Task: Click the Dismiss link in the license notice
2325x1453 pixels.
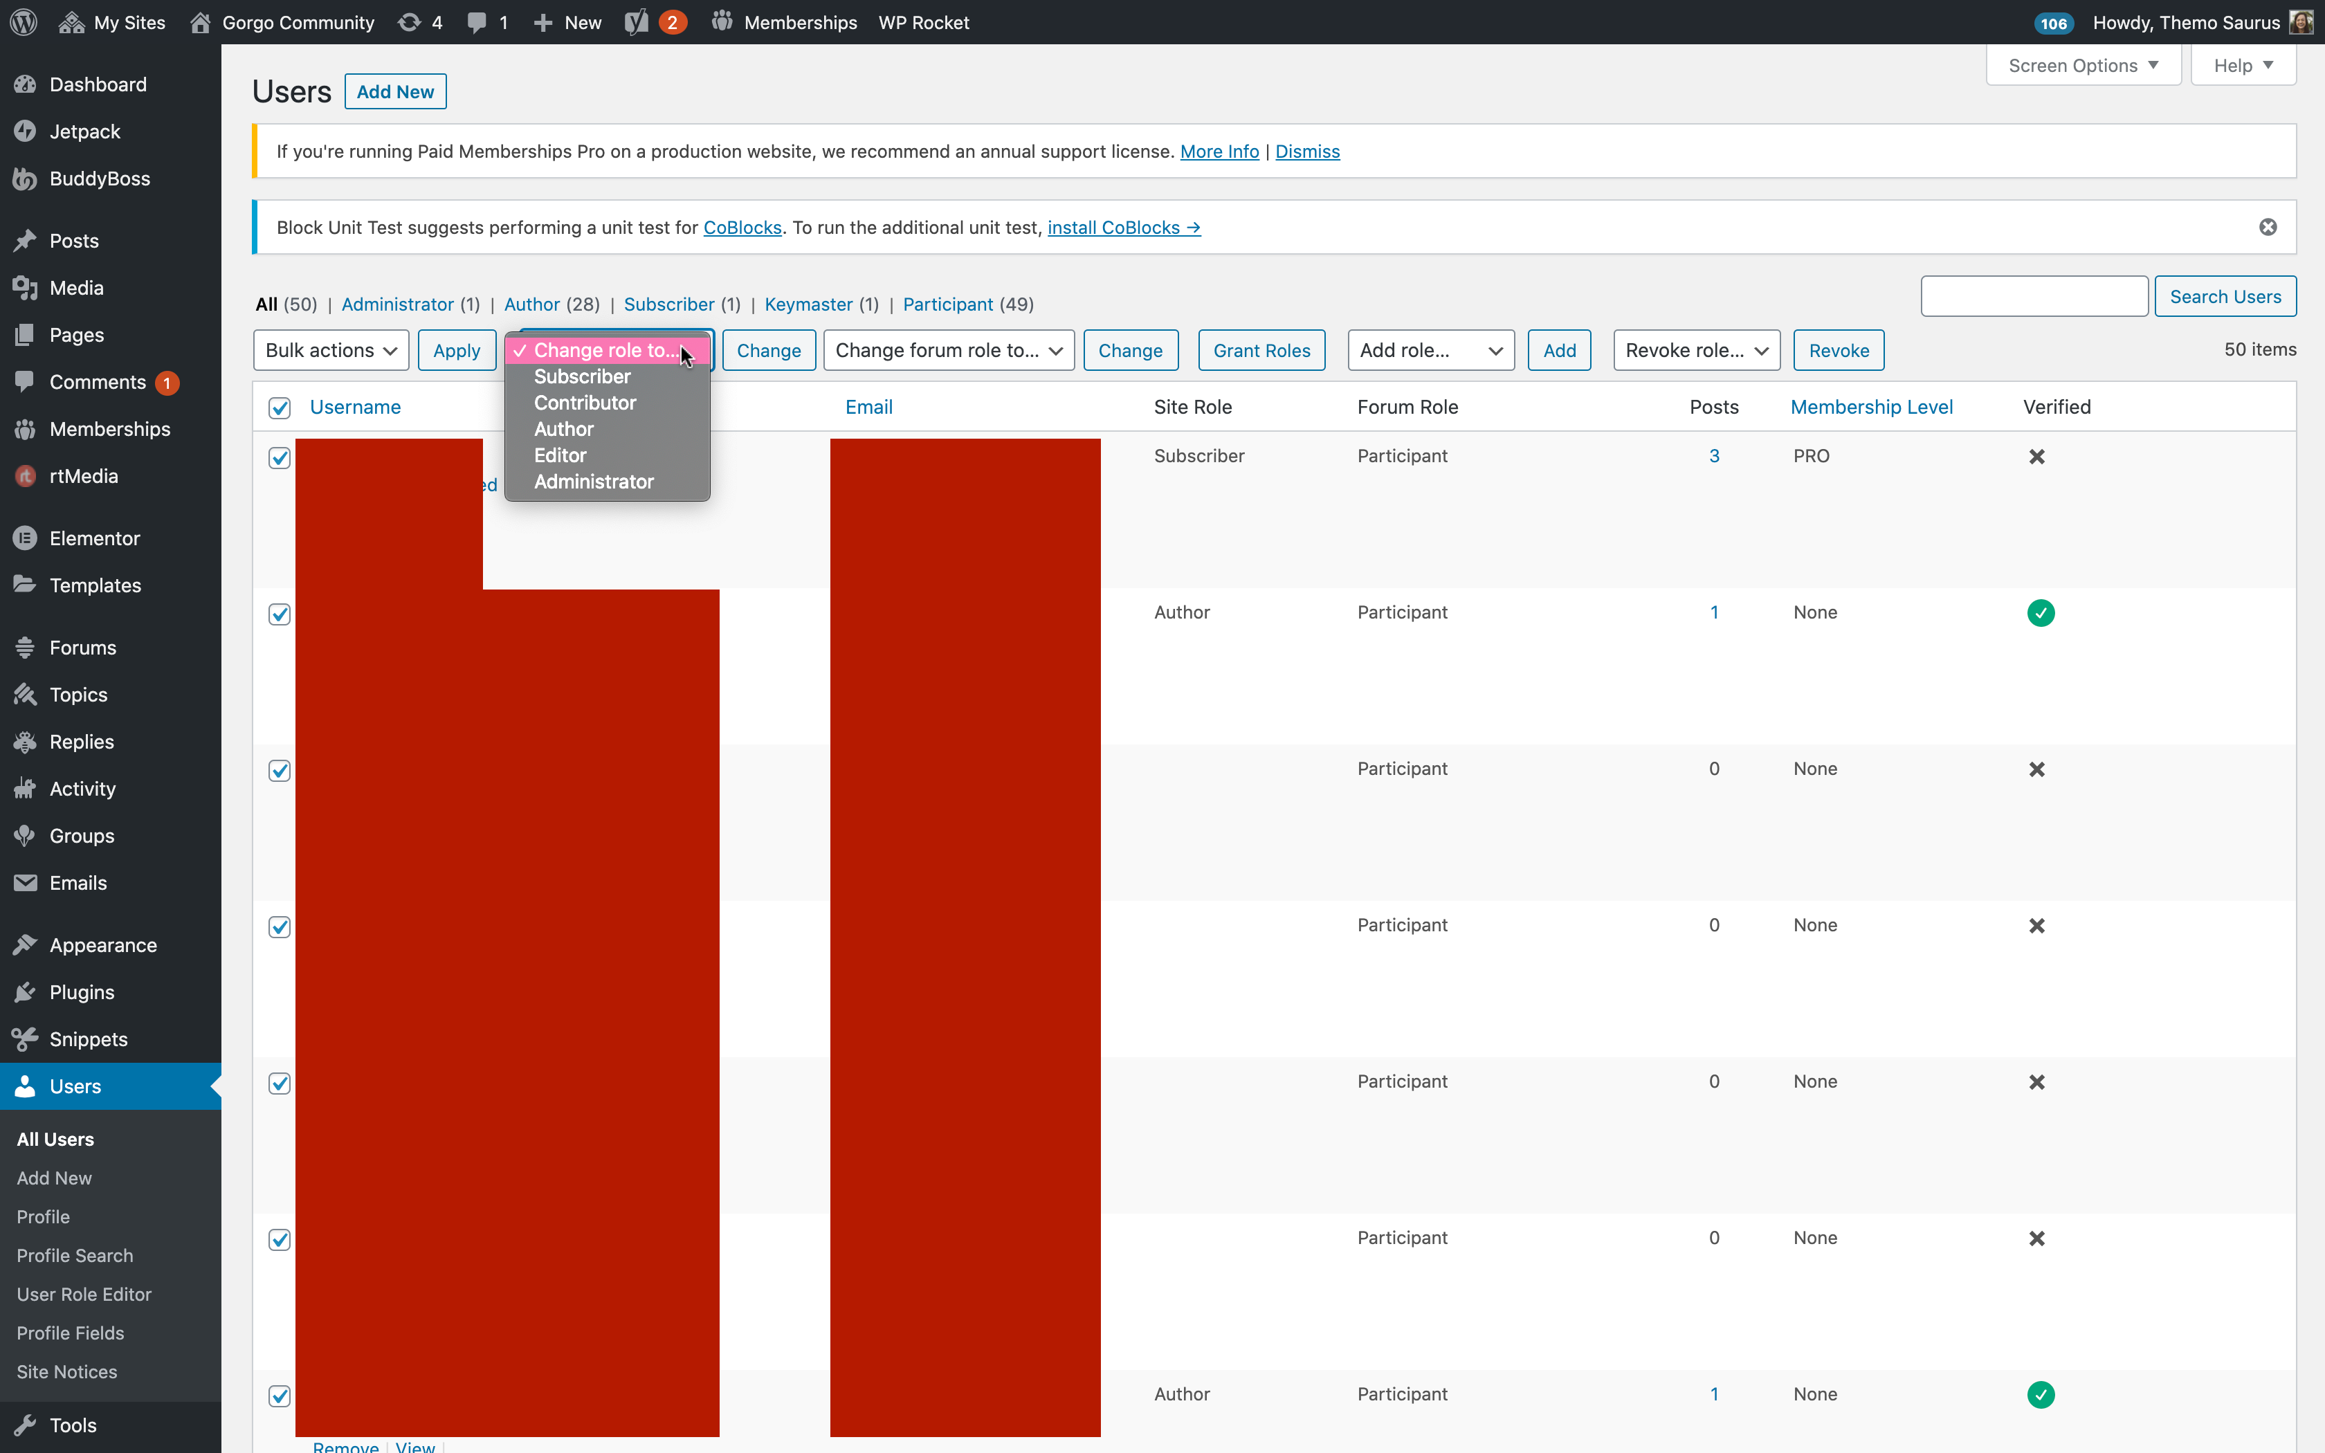Action: (1308, 151)
